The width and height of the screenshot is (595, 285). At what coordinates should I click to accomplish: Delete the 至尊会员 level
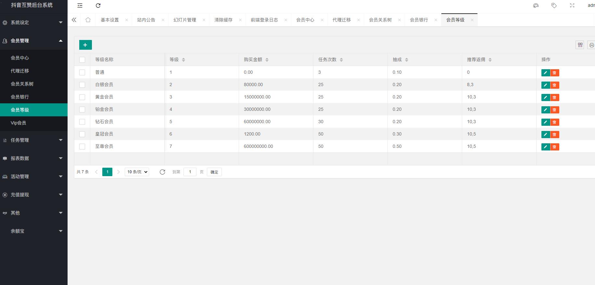point(554,147)
